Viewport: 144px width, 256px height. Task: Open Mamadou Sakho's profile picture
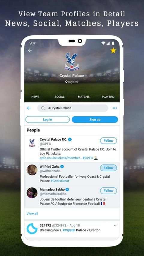coord(32,193)
